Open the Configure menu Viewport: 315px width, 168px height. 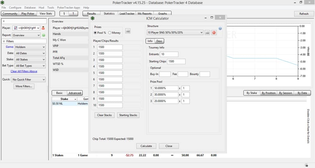pos(15,8)
